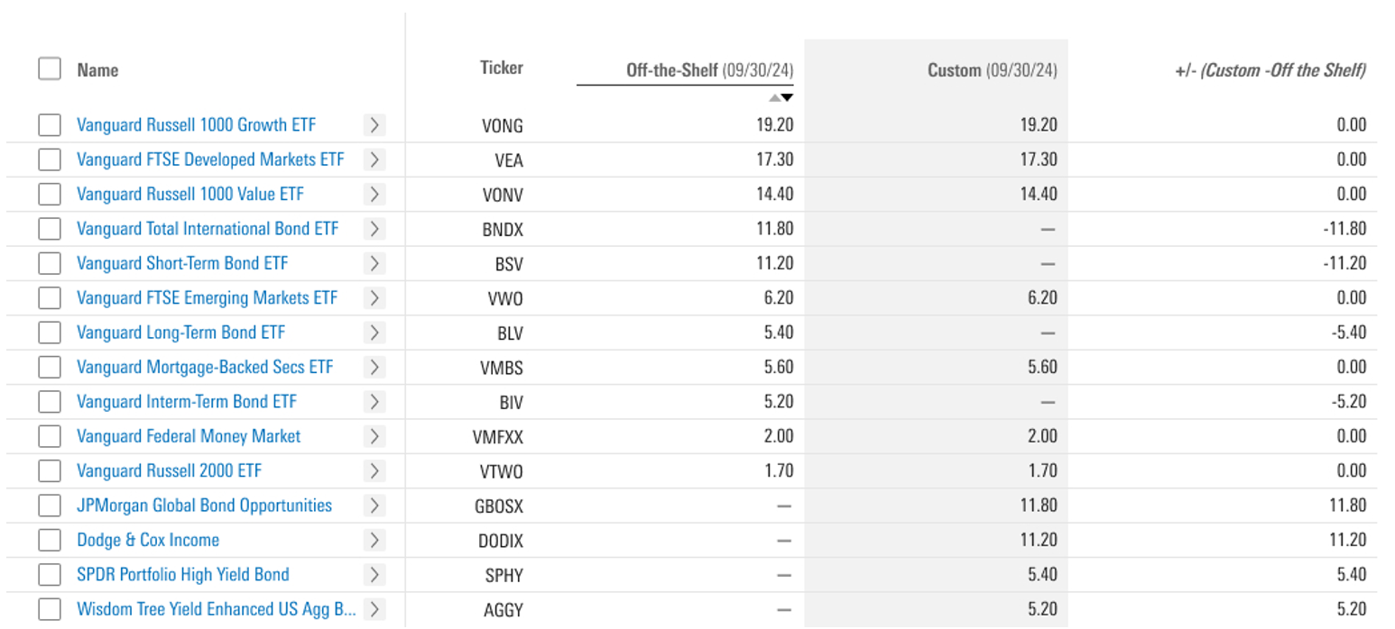Open chevron next to Vanguard Short-Term Bond ETF

pos(374,264)
